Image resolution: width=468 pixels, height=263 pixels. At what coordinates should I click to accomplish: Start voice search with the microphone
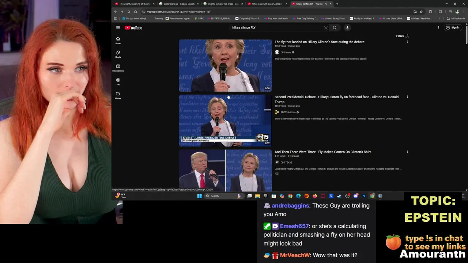347,28
